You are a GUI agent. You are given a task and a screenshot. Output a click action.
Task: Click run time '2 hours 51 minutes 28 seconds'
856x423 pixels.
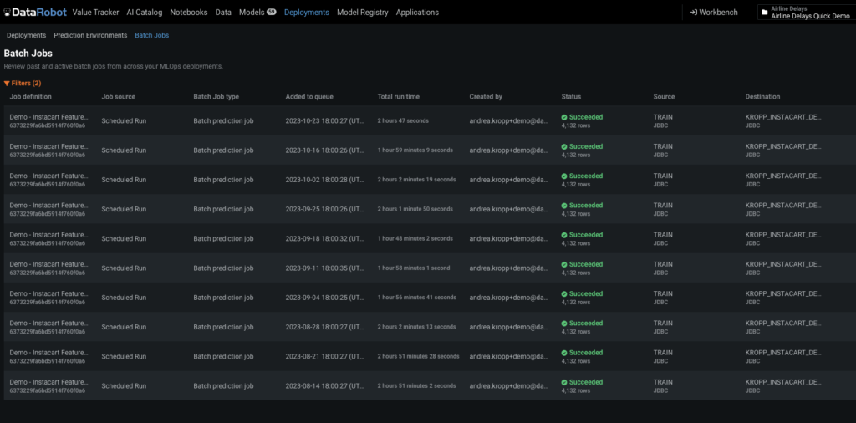(418, 356)
